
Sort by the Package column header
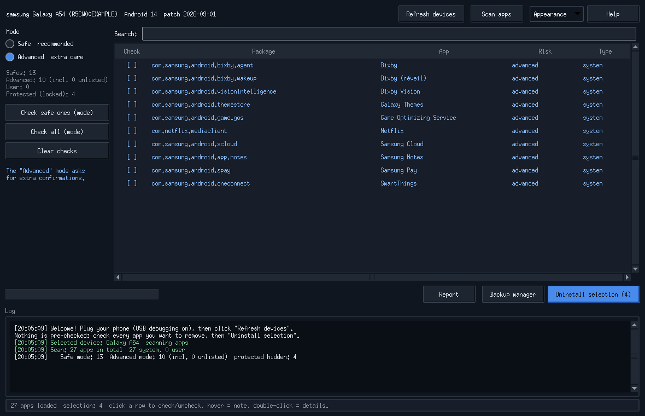click(x=263, y=51)
